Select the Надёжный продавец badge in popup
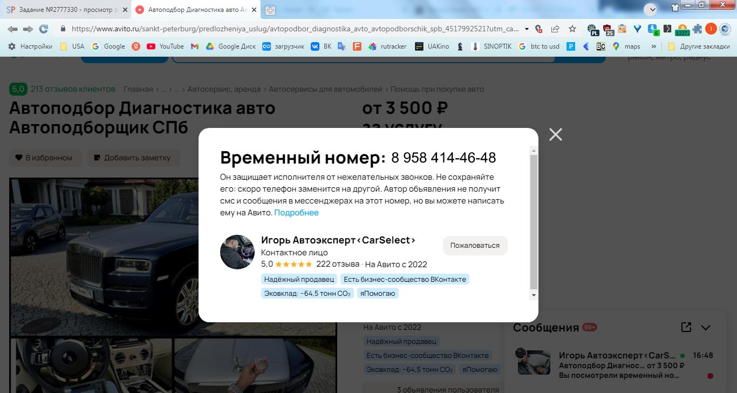The image size is (737, 393). (299, 279)
